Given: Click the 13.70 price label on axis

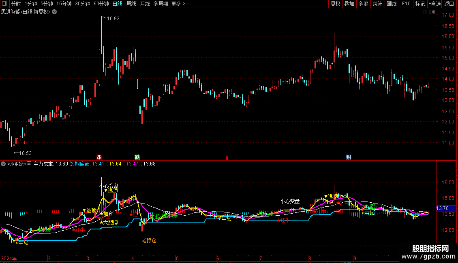Looking at the screenshot, I should (442, 208).
